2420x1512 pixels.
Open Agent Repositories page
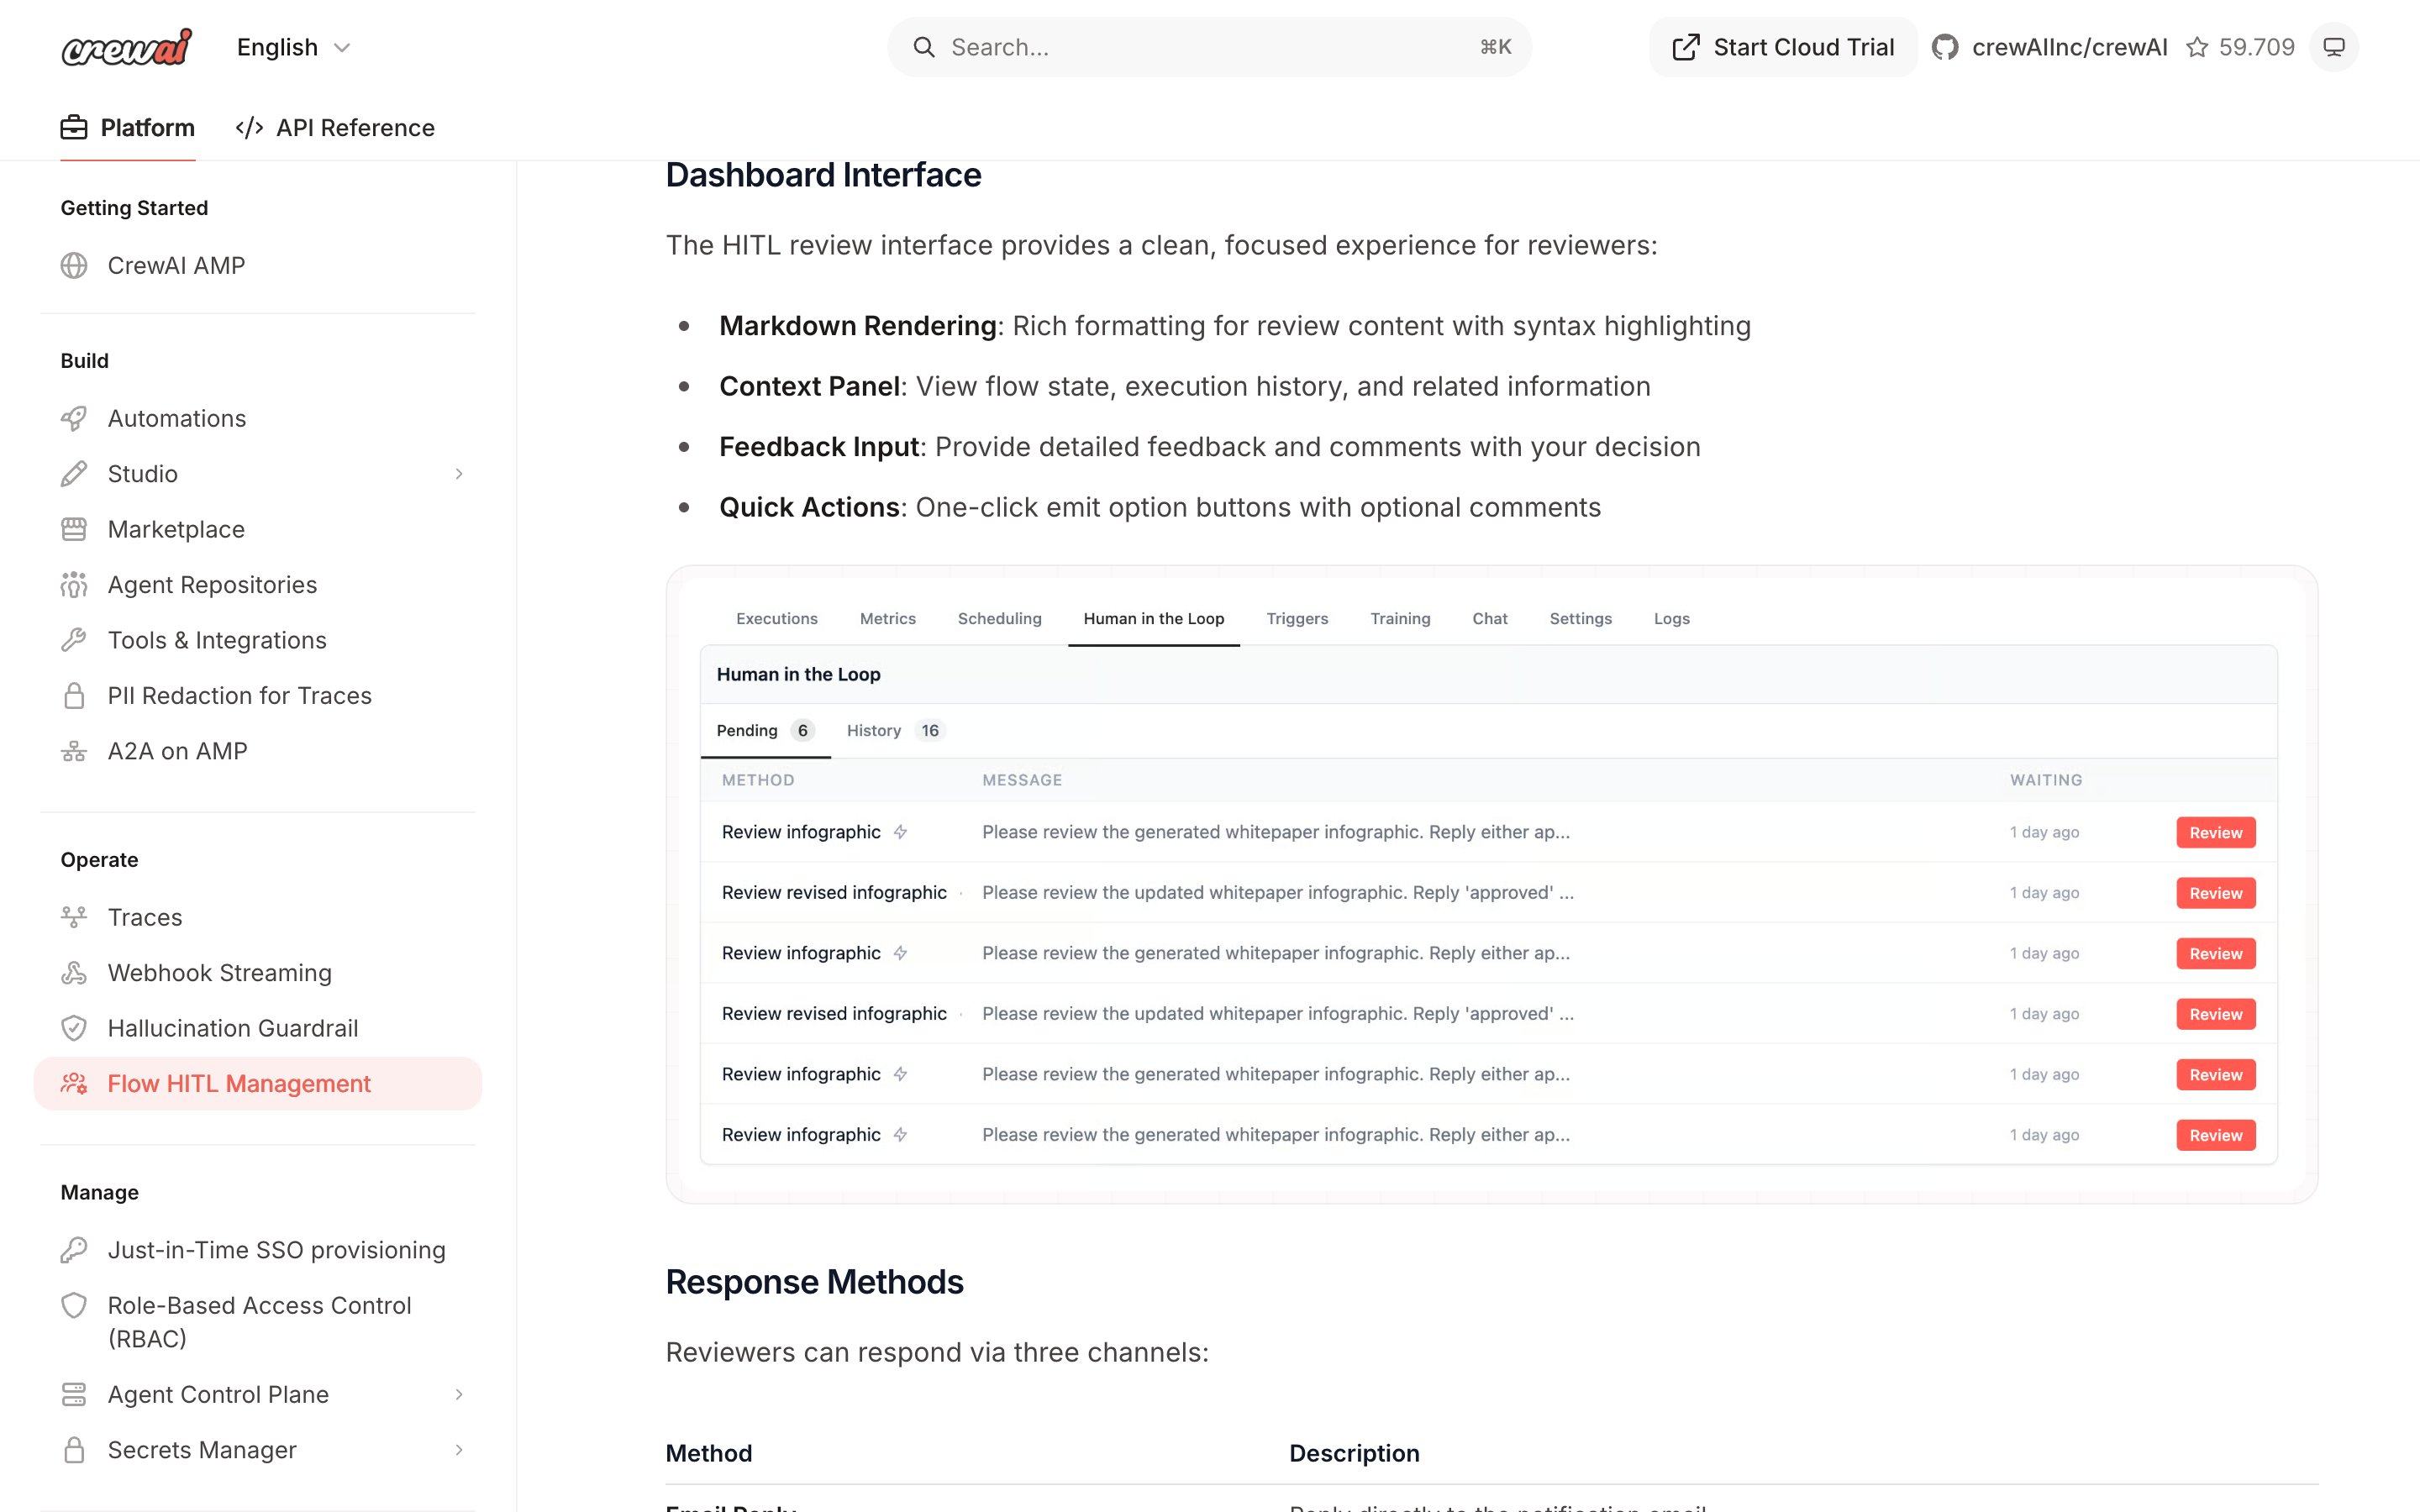coord(258,585)
